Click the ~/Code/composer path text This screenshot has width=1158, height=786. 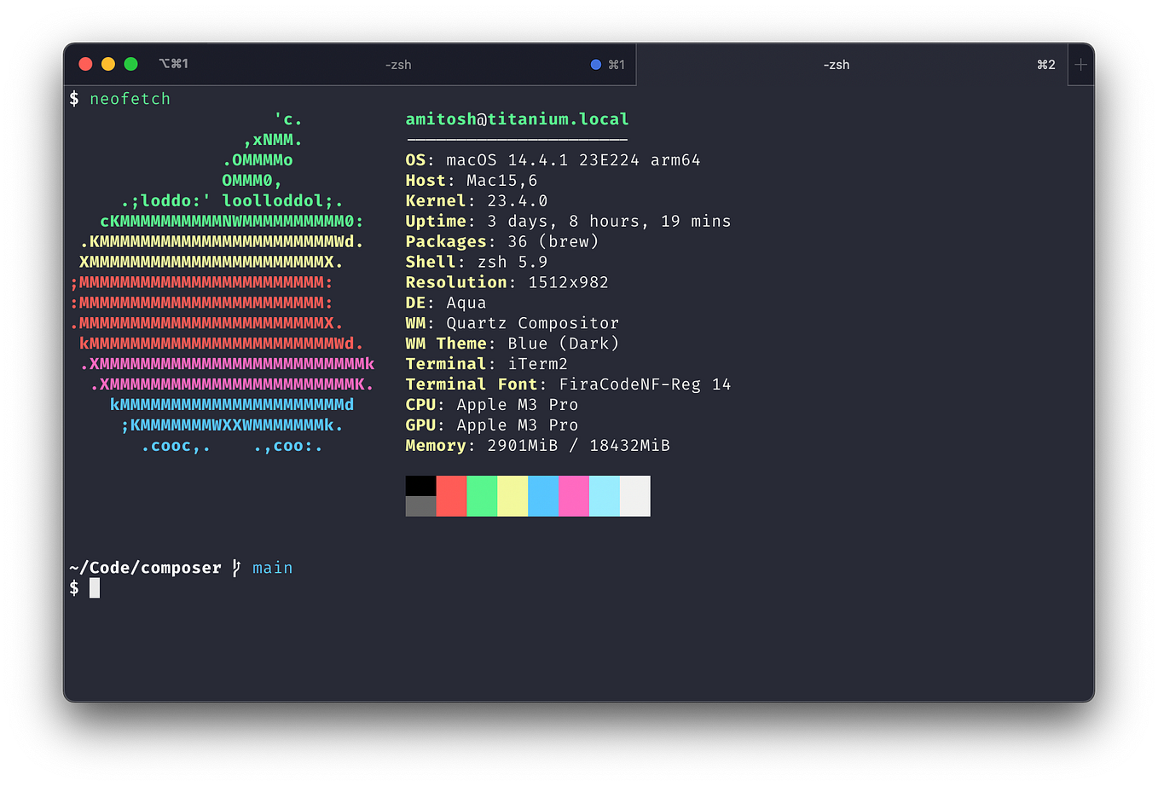(145, 567)
